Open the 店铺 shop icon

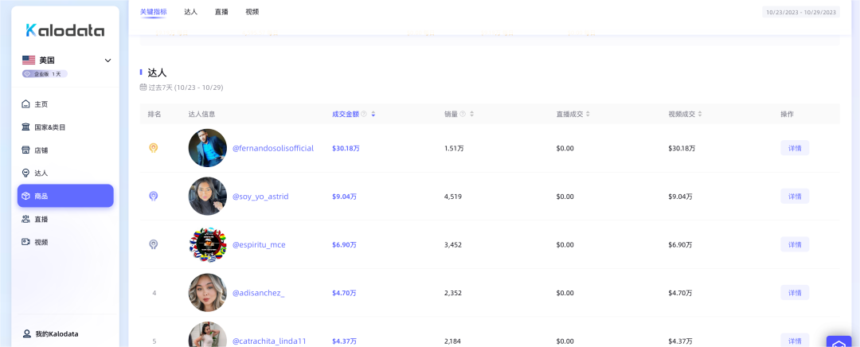(x=25, y=150)
